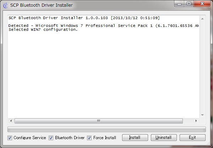Image resolution: width=213 pixels, height=148 pixels.
Task: Click the "Detected - Microsoft Windows 7 Professional" log line
Action: 104,25
